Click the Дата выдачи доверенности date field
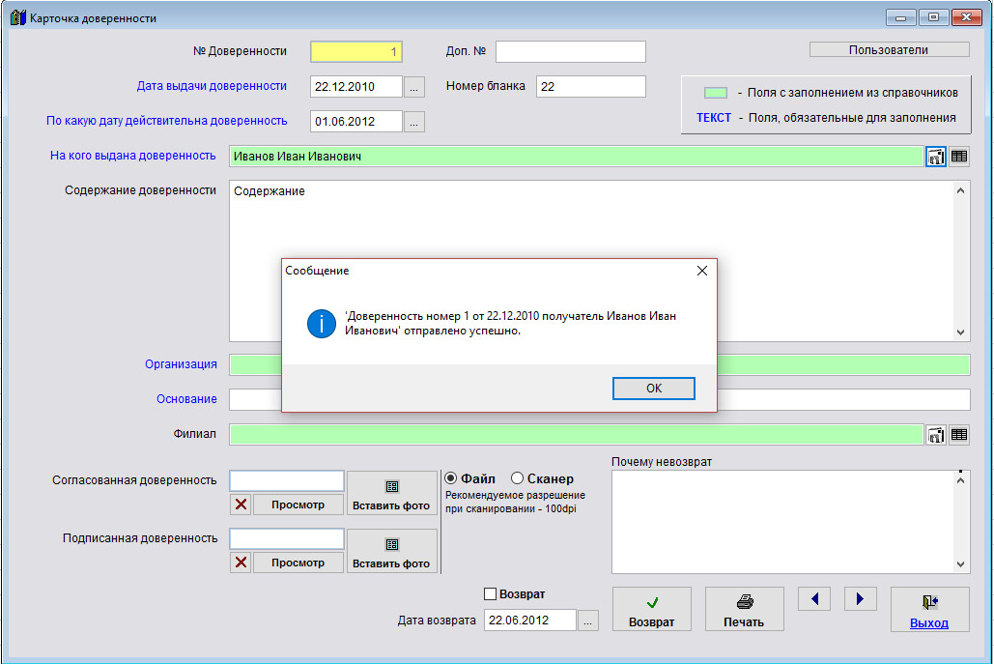 click(x=356, y=87)
